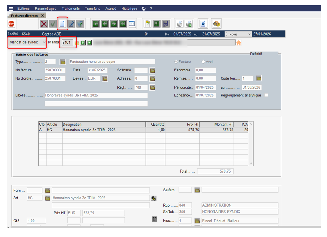Expand the En cours status dropdown
Image resolution: width=327 pixels, height=237 pixels.
tap(238, 34)
